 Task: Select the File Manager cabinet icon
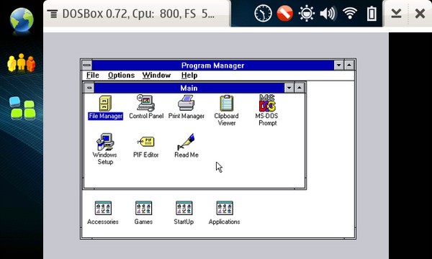tap(105, 104)
